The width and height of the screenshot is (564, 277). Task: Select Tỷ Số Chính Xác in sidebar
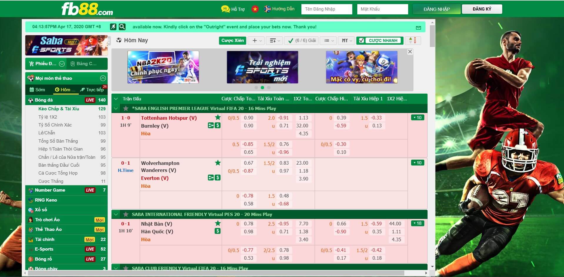click(55, 125)
